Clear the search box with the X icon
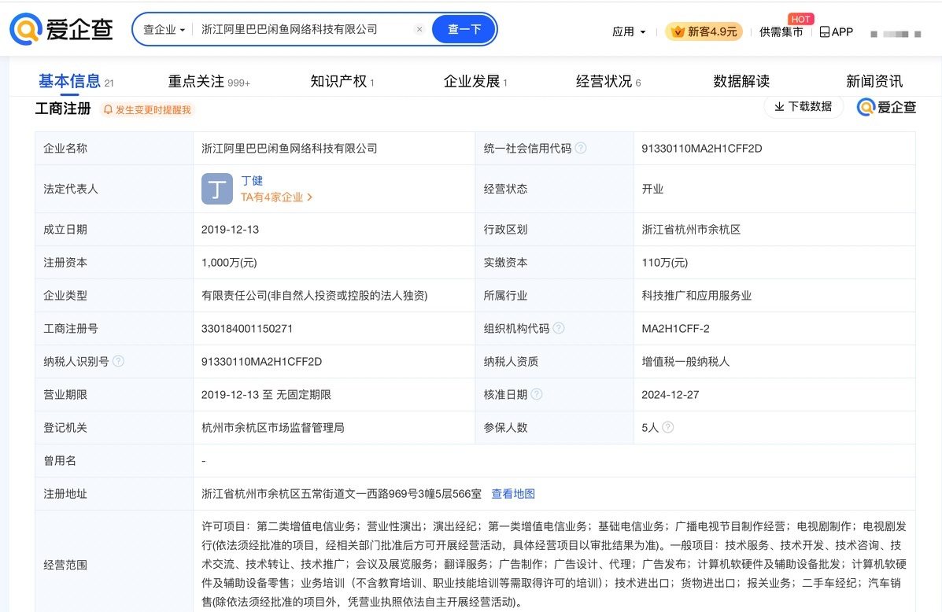Image resolution: width=942 pixels, height=612 pixels. click(x=419, y=30)
